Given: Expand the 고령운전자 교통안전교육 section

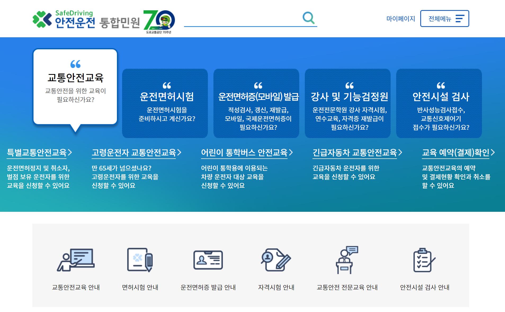Looking at the screenshot, I should [135, 153].
